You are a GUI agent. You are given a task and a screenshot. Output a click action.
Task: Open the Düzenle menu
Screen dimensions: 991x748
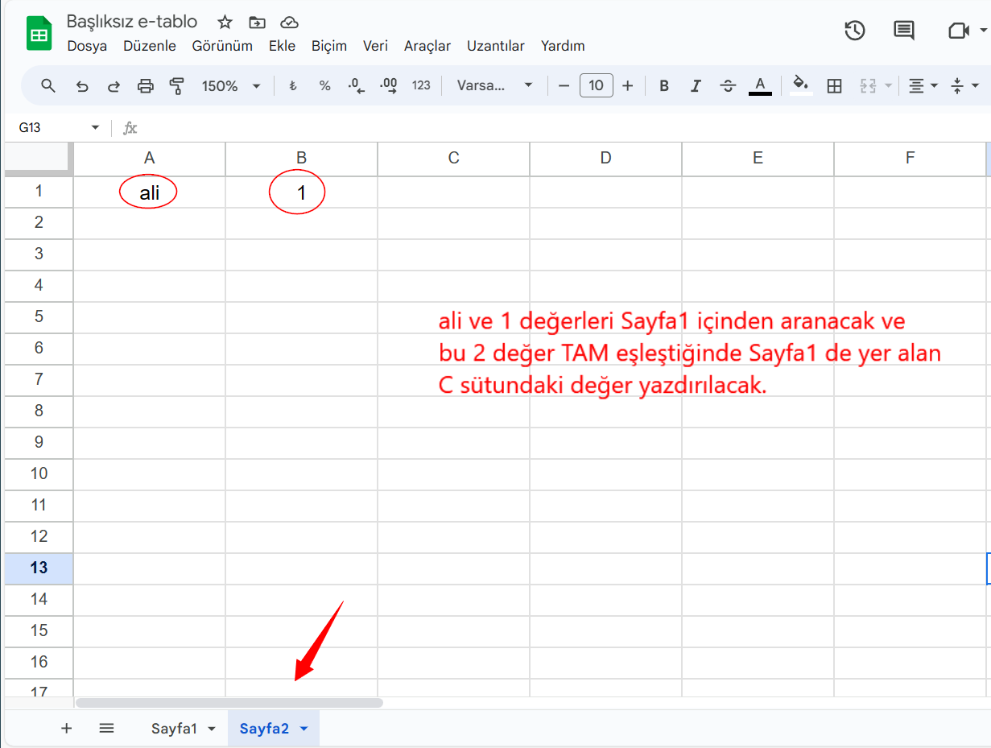click(x=150, y=46)
